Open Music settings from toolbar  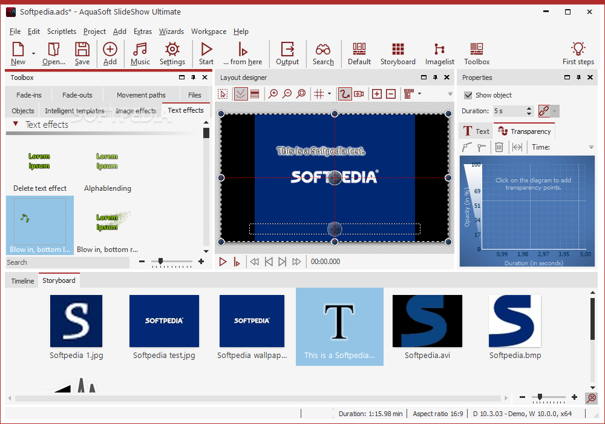click(140, 54)
